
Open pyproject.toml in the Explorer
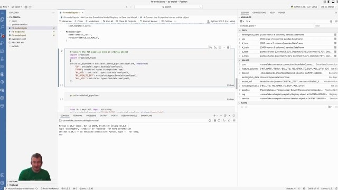[x=18, y=39]
